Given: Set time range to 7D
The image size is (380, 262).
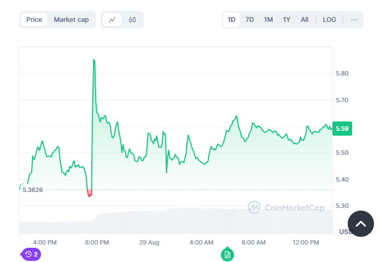Looking at the screenshot, I should 249,20.
